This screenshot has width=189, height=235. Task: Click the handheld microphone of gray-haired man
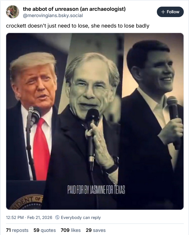pyautogui.click(x=92, y=139)
